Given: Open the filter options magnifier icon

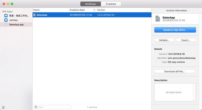Looking at the screenshot, I should (36, 107).
